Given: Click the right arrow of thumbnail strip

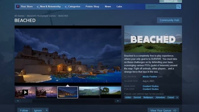Looking at the screenshot, I should (x=118, y=101).
